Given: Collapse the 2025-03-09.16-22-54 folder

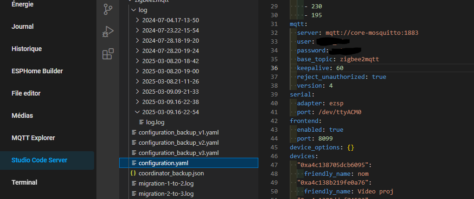Looking at the screenshot, I should click(x=137, y=112).
